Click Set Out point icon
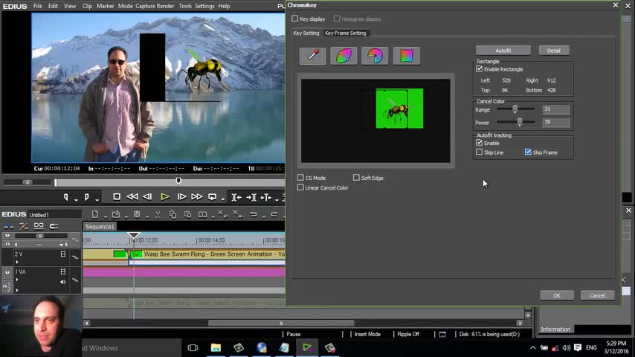The width and height of the screenshot is (635, 357). [x=86, y=197]
